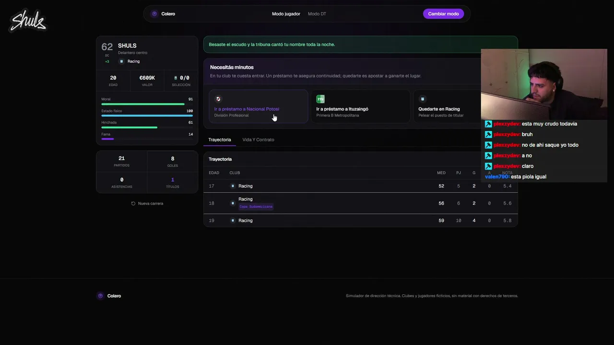This screenshot has width=614, height=345.
Task: Click the restart icon beside Nueva carrera
Action: [x=133, y=204]
